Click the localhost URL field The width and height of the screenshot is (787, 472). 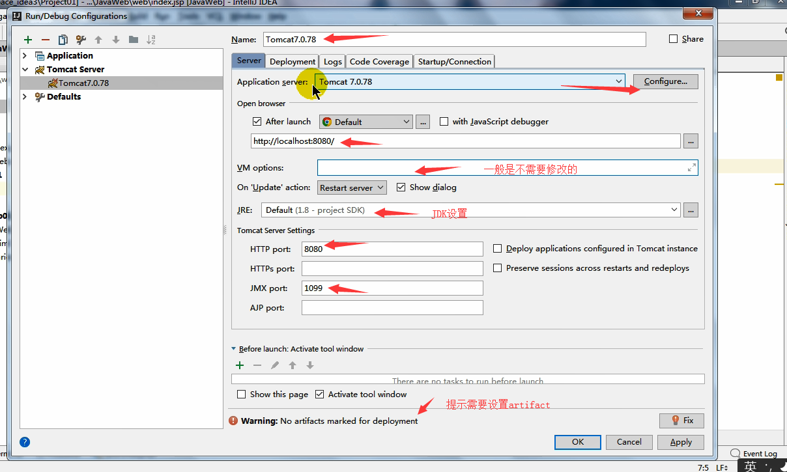pos(465,141)
